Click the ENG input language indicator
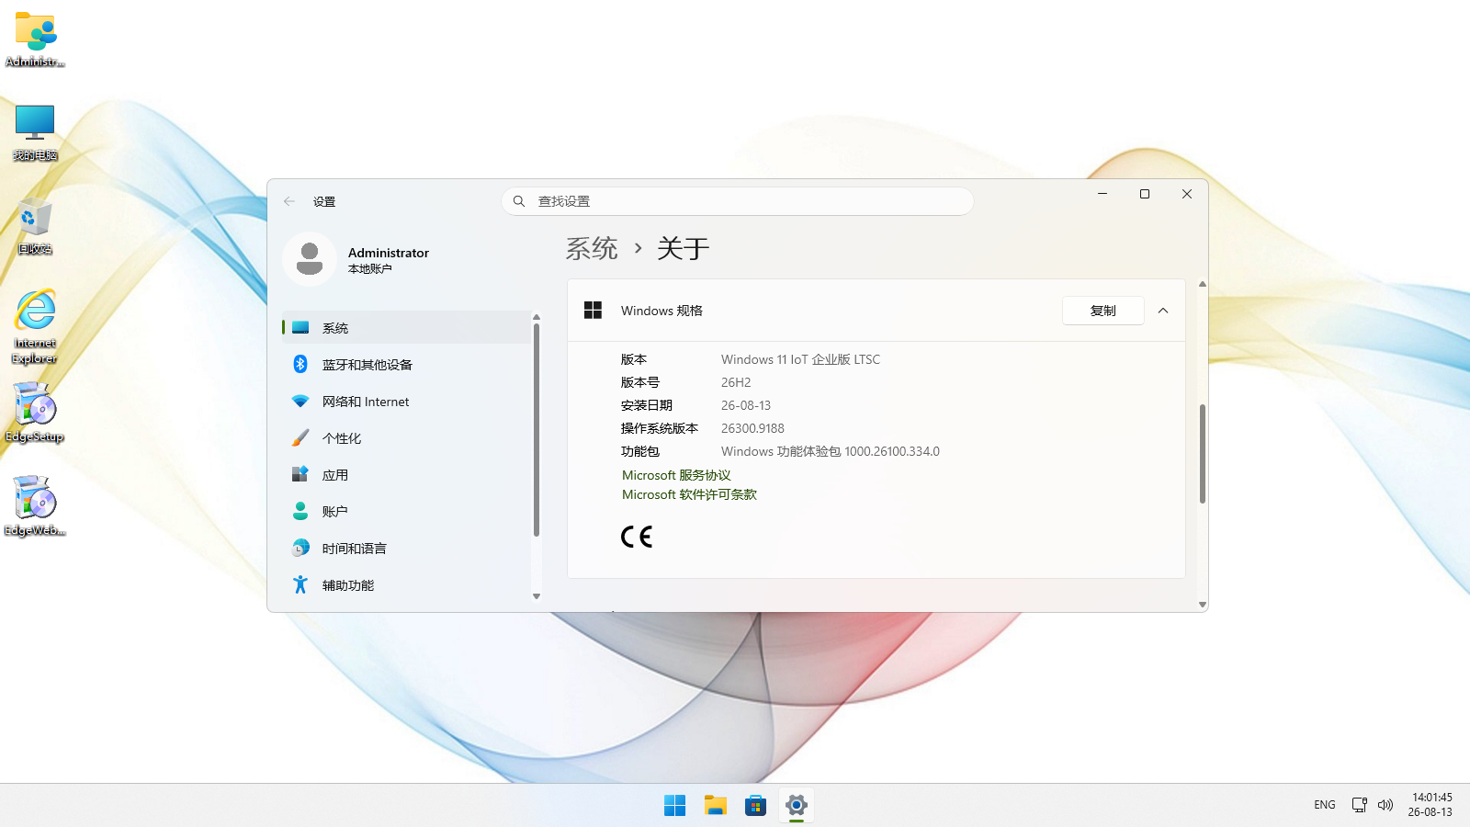 tap(1325, 805)
